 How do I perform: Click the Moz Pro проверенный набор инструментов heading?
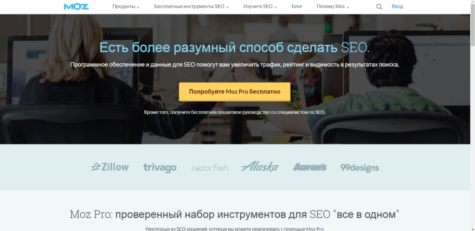pos(234,214)
